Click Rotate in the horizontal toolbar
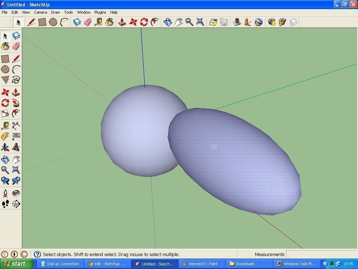This screenshot has height=269, width=358. (144, 22)
